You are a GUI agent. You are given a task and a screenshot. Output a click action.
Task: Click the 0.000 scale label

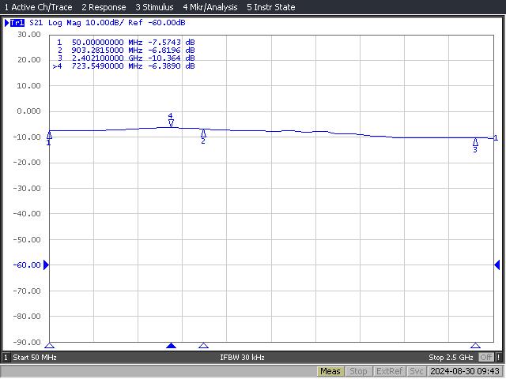pyautogui.click(x=29, y=111)
